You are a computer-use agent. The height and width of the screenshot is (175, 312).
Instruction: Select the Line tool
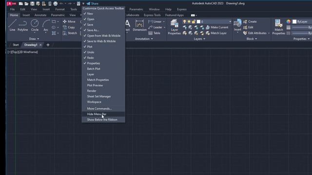pyautogui.click(x=12, y=25)
